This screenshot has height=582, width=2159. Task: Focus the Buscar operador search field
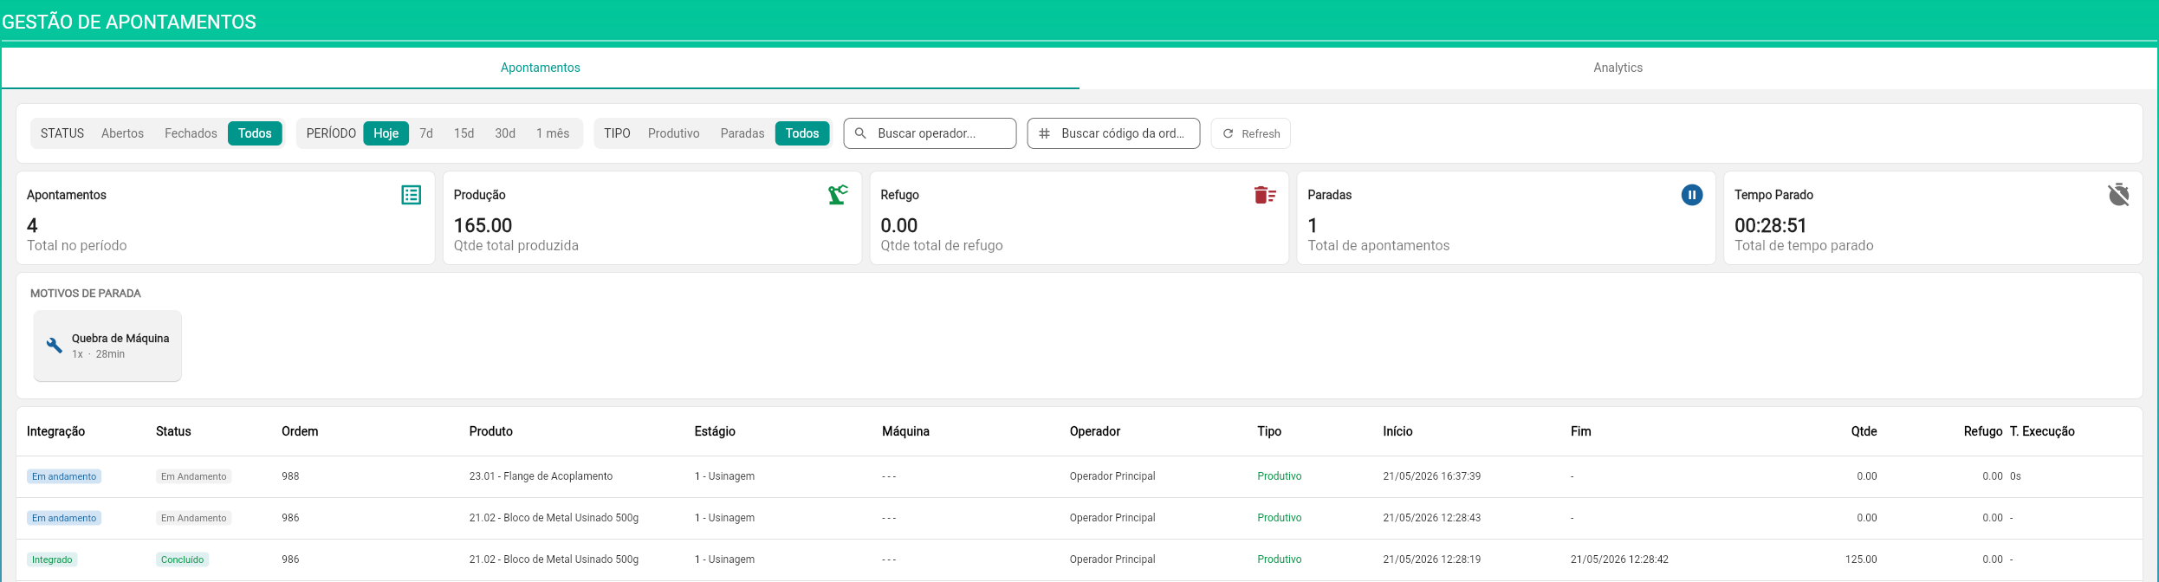coord(930,133)
